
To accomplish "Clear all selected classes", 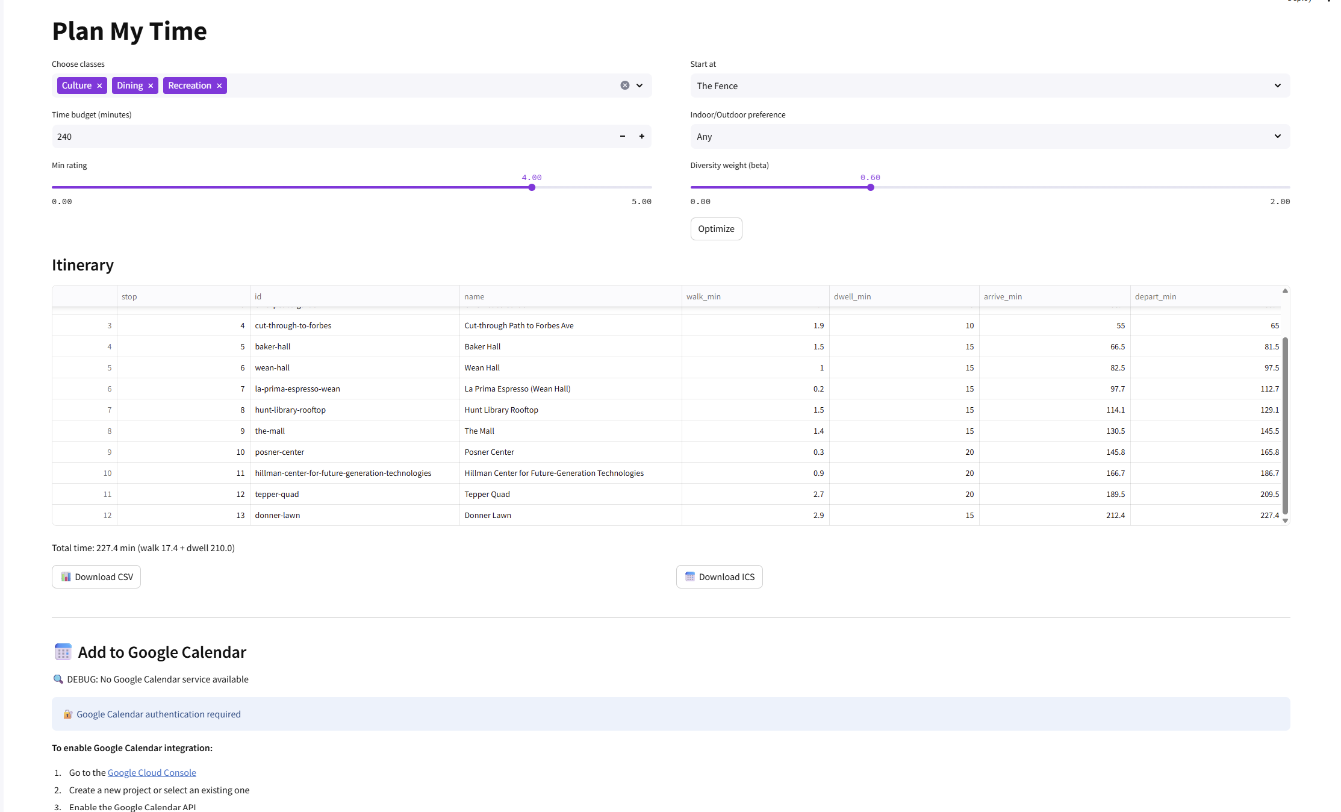I will tap(624, 86).
